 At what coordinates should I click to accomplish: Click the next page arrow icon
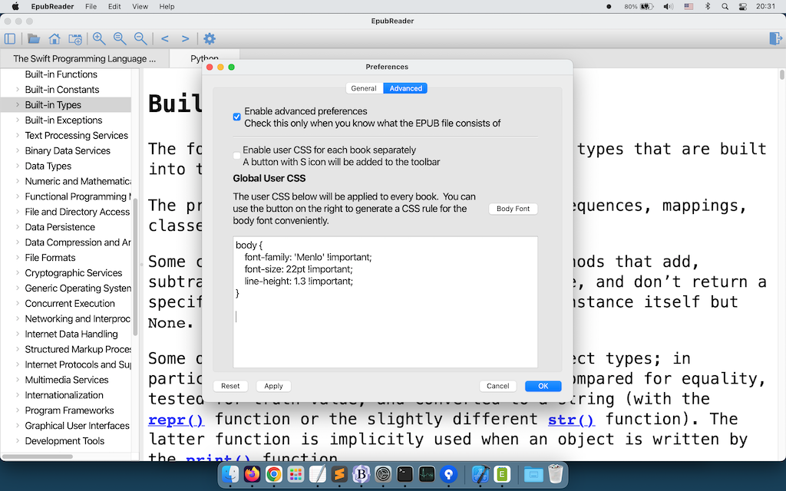coord(185,38)
